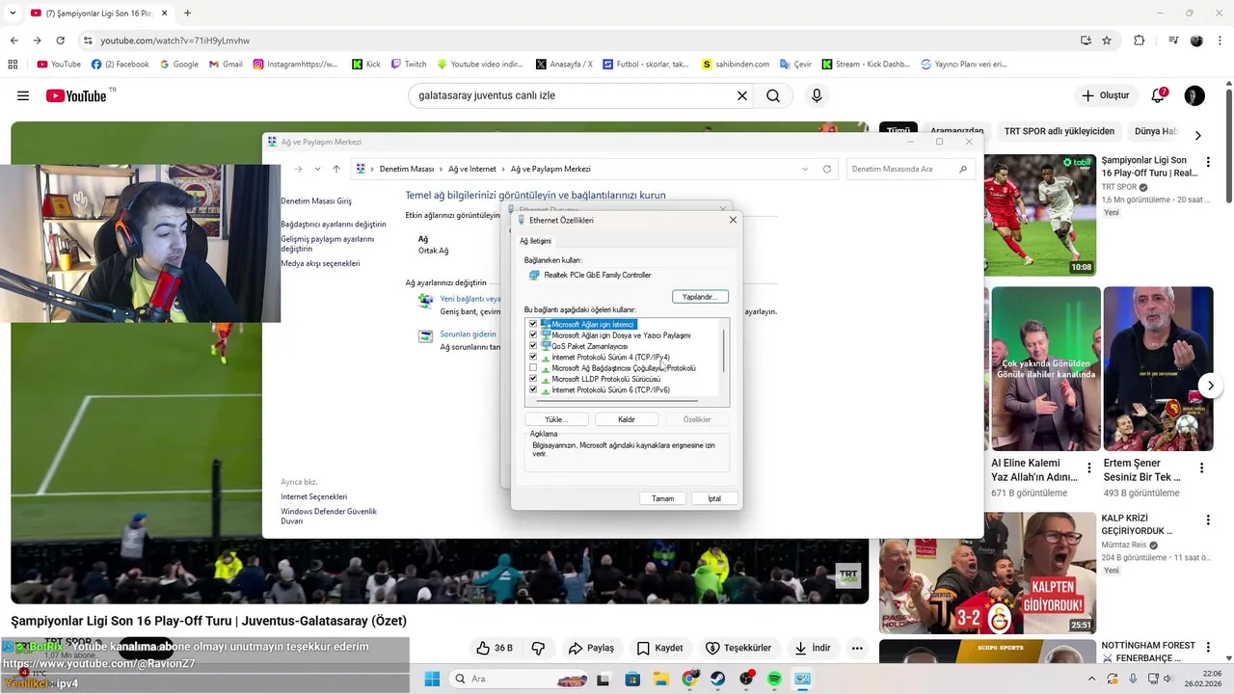This screenshot has height=694, width=1234.
Task: Bookmark this page with the star
Action: pyautogui.click(x=1107, y=40)
